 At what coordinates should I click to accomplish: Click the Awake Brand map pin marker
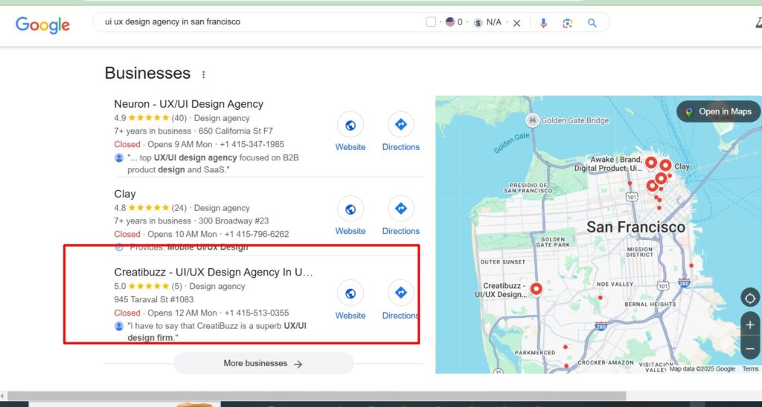point(650,163)
